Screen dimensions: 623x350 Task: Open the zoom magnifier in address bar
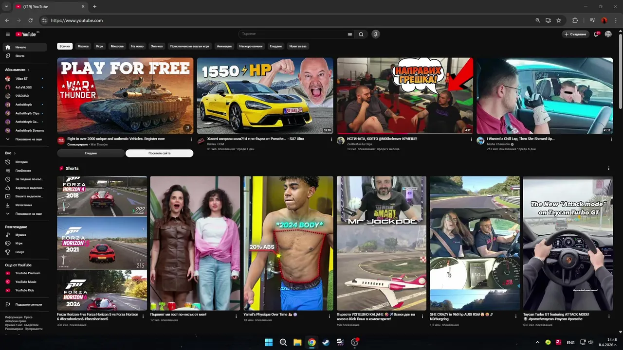click(x=538, y=20)
